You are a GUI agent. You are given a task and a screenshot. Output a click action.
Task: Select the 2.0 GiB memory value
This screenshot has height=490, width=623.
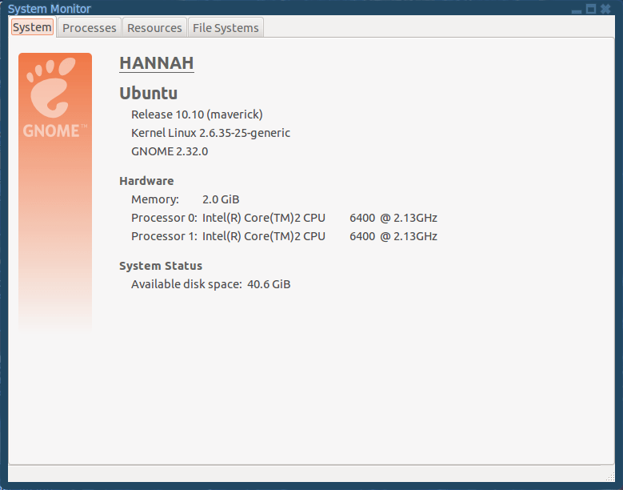coord(221,199)
